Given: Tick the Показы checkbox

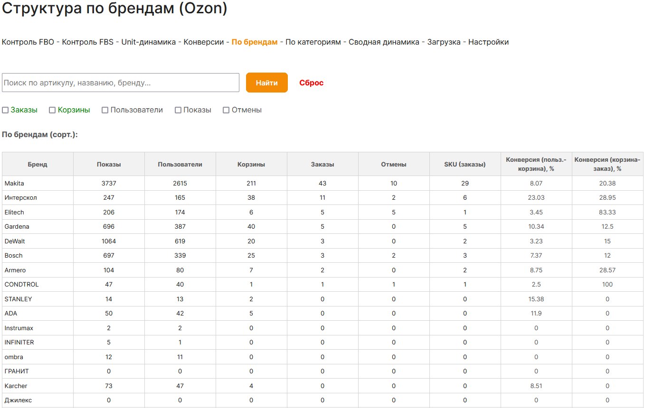Looking at the screenshot, I should coord(178,110).
